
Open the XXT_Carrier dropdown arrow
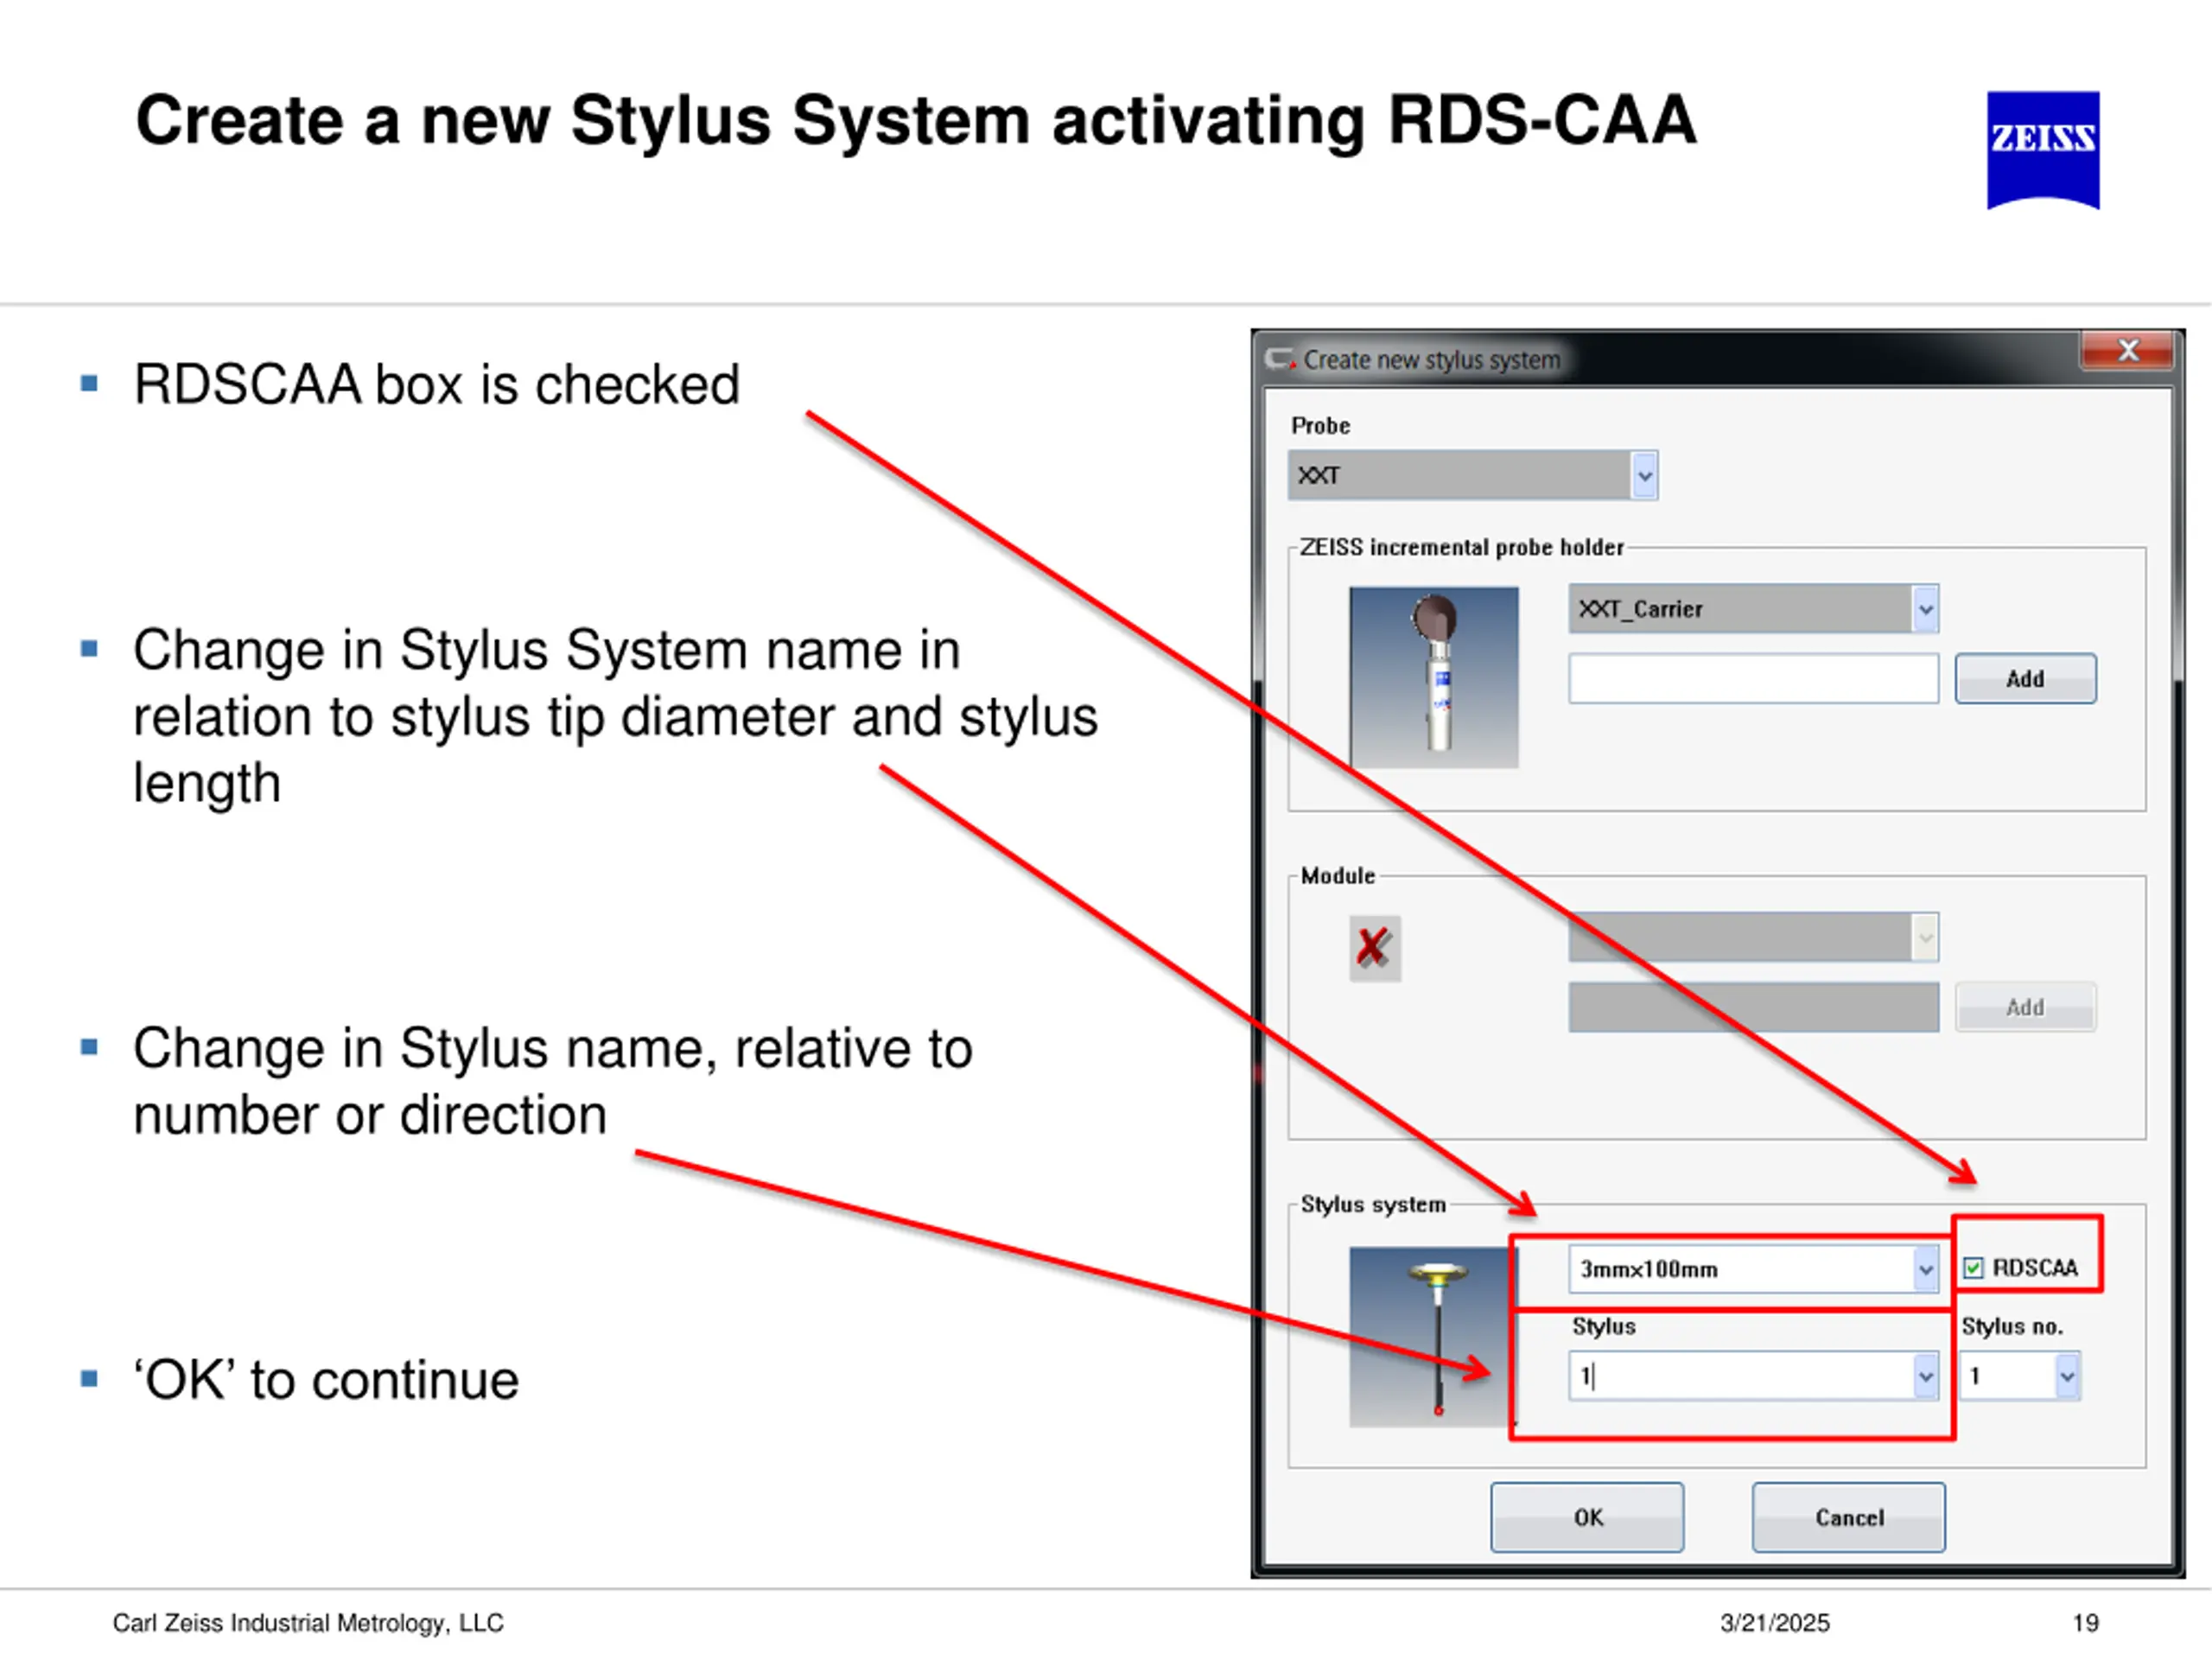tap(1925, 609)
